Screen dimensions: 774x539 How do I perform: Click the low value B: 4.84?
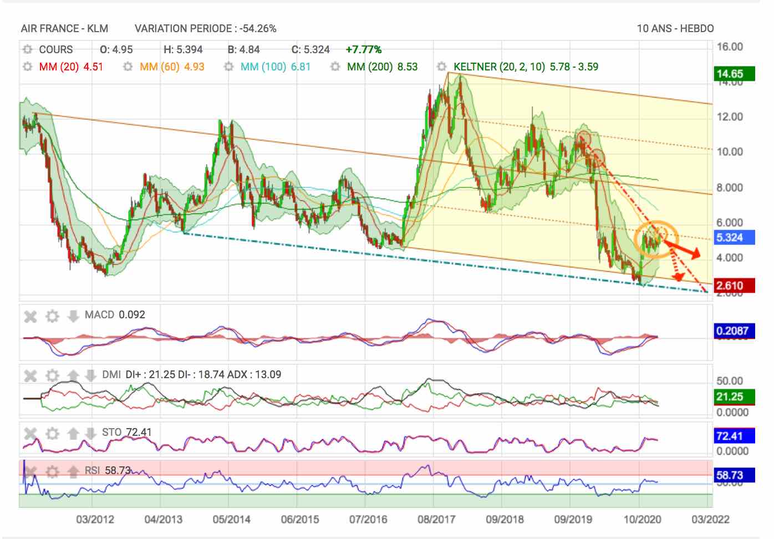pos(243,49)
